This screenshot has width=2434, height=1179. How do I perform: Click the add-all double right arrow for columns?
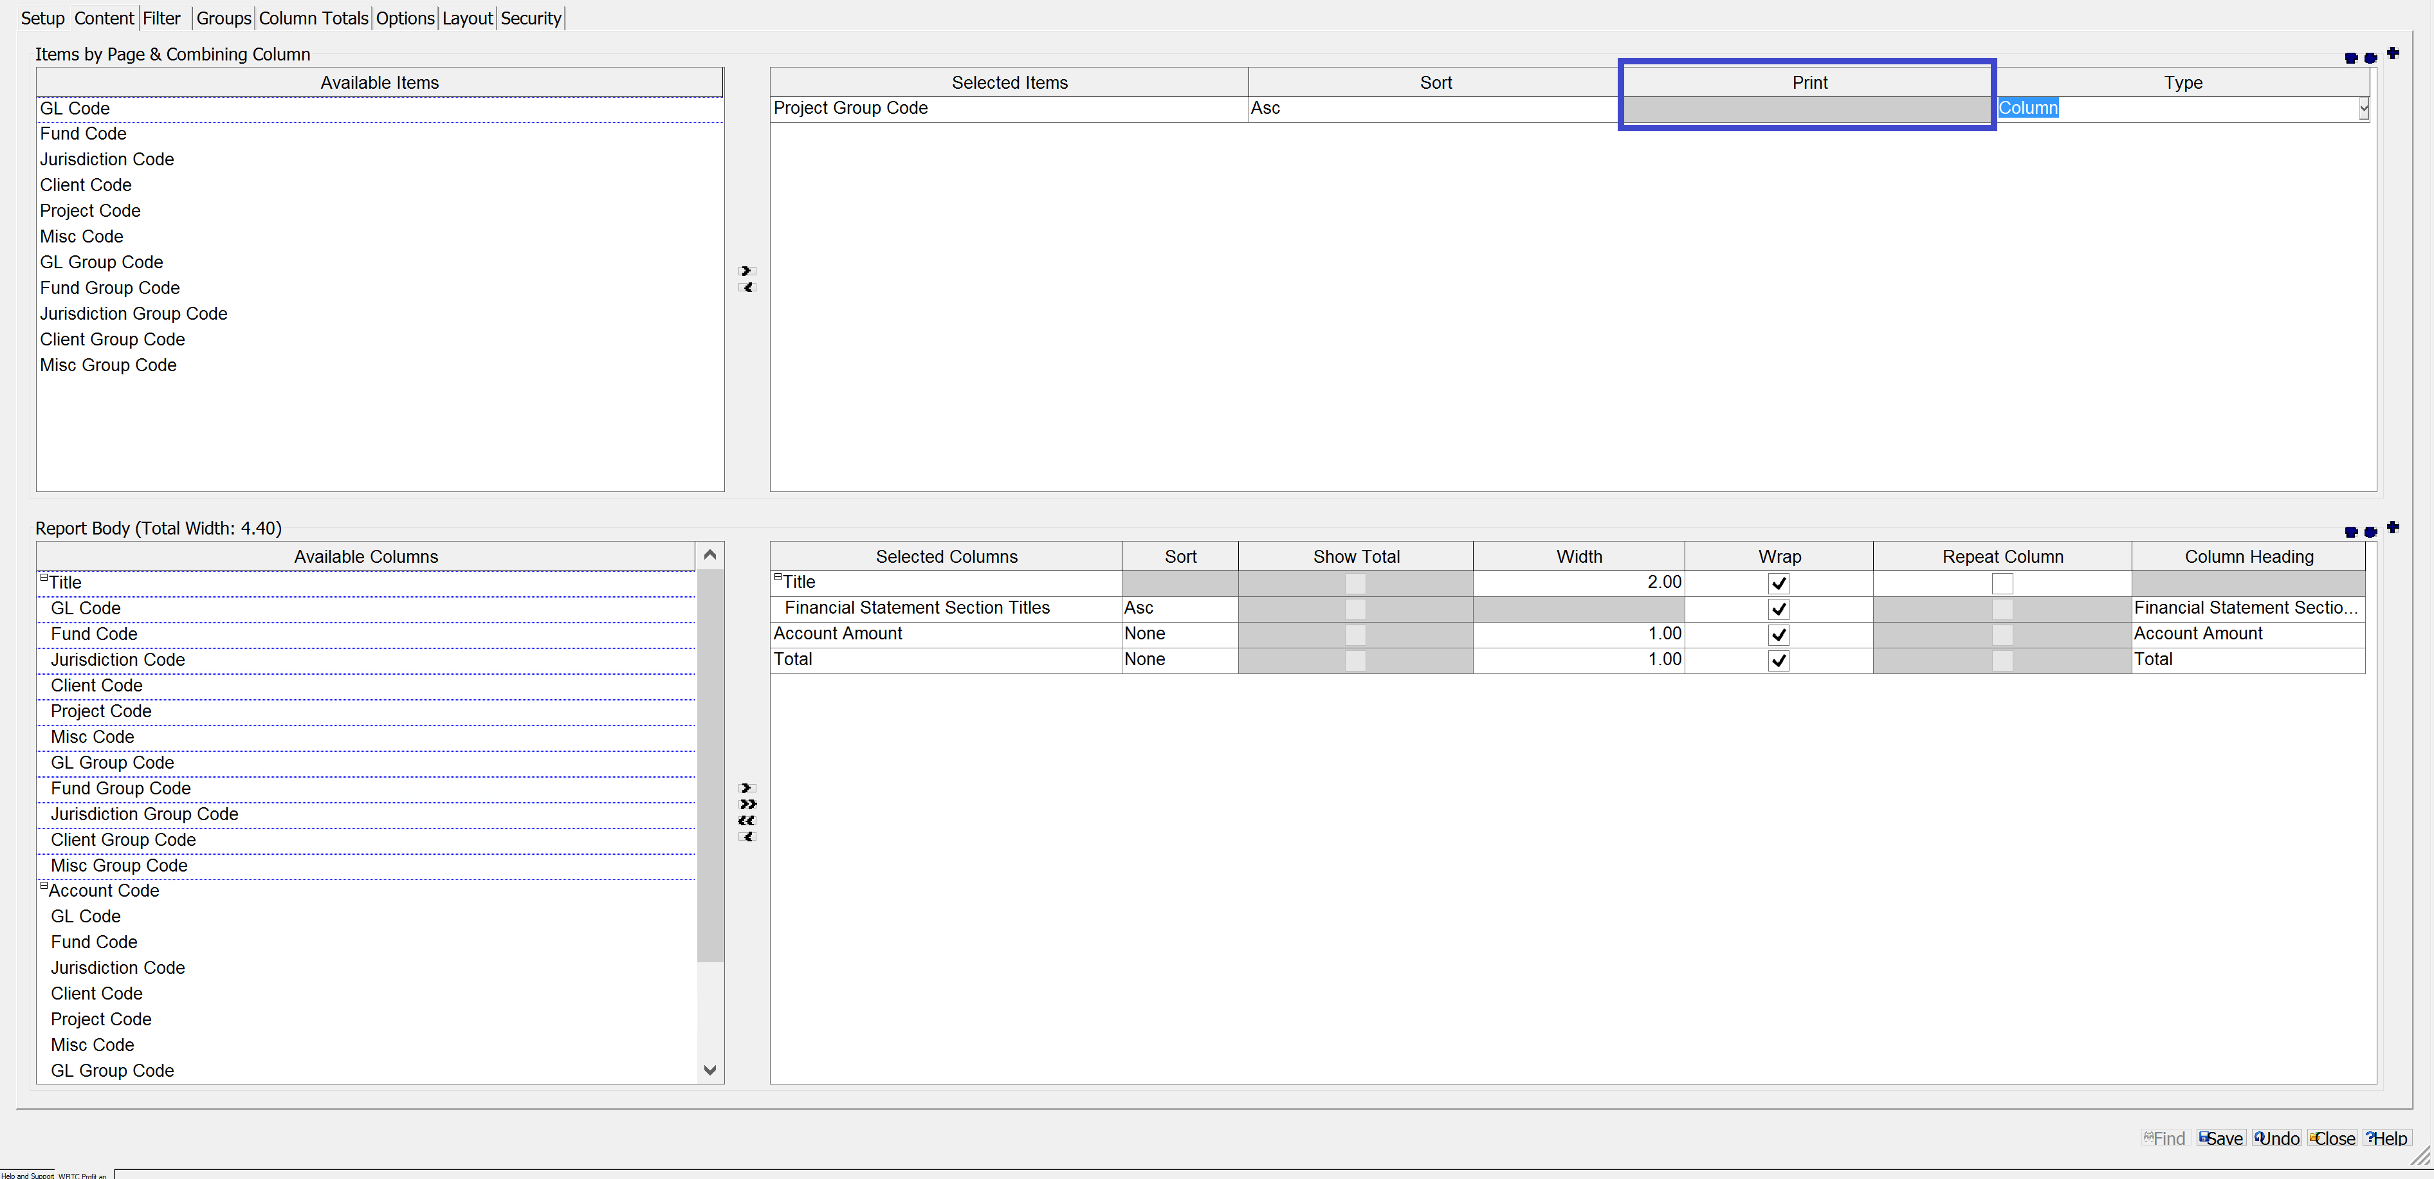click(746, 804)
